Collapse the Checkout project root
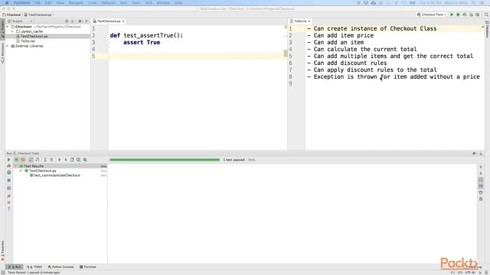Viewport: 490px width, 275px height. [x=8, y=27]
